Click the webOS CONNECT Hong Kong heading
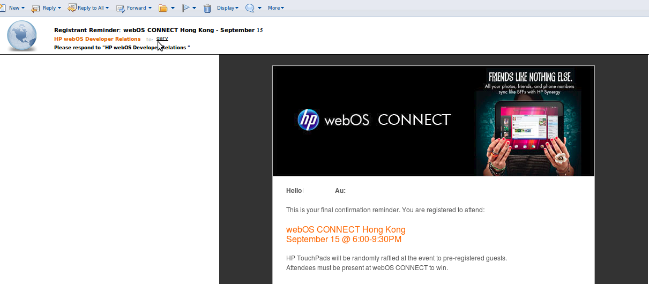 [x=346, y=230]
